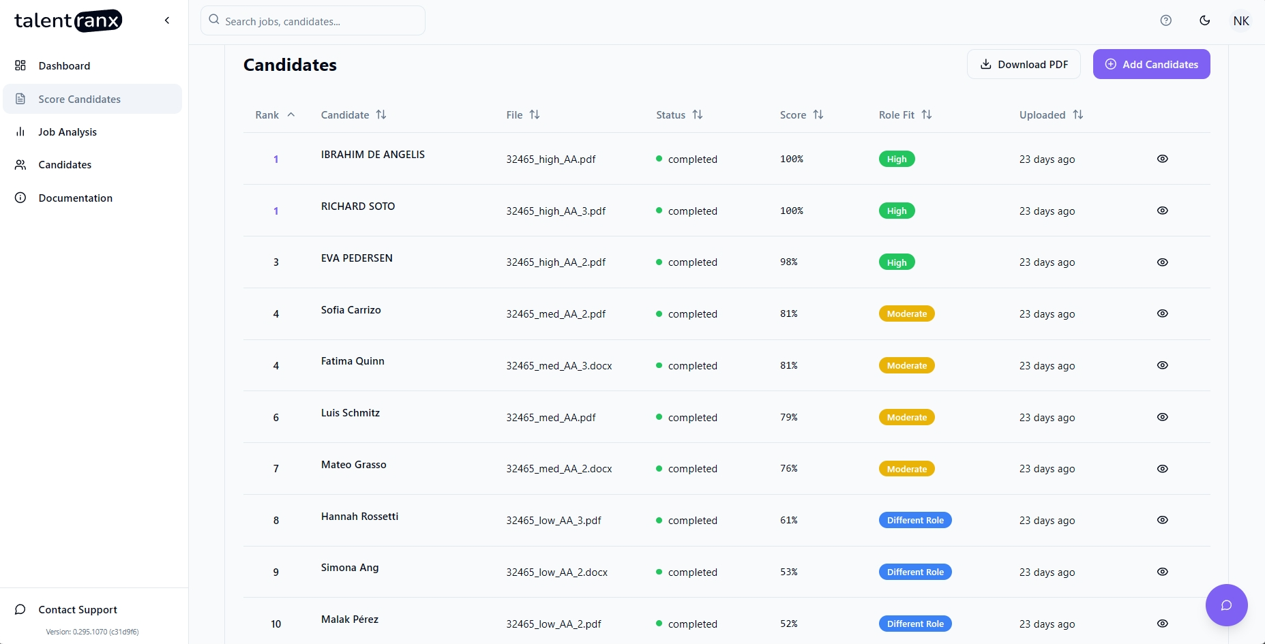Click eye icon in Hannah Rossetti row

(1162, 520)
